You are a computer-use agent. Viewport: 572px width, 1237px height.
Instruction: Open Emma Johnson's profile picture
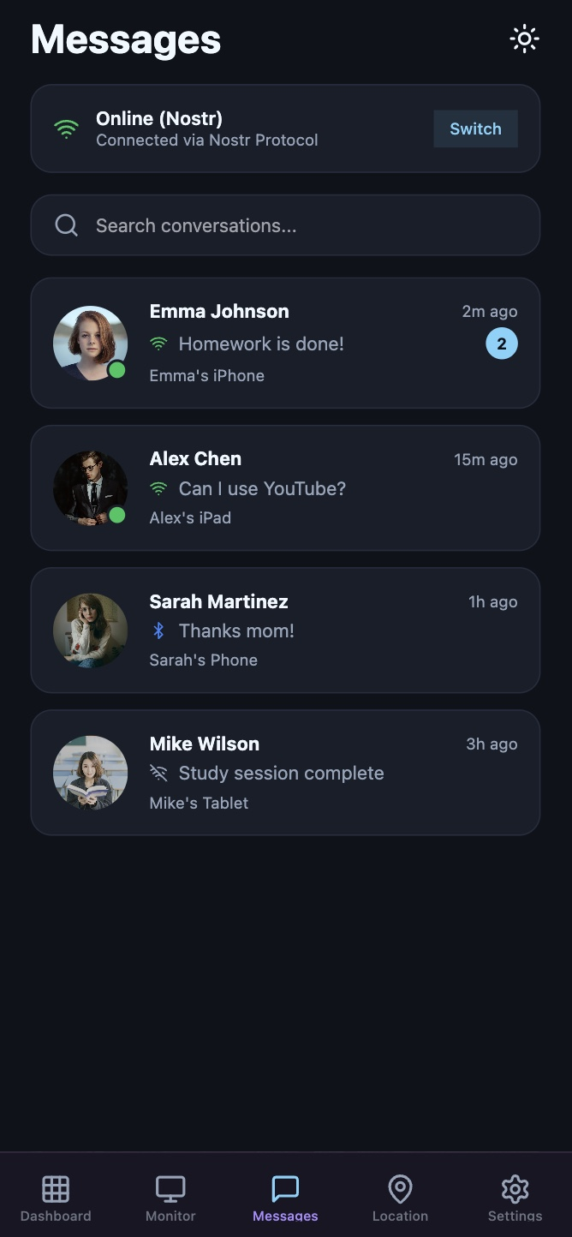pyautogui.click(x=91, y=343)
